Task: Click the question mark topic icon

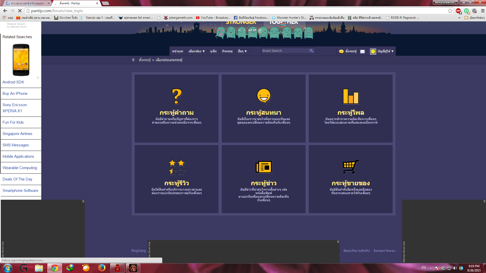Action: (177, 96)
